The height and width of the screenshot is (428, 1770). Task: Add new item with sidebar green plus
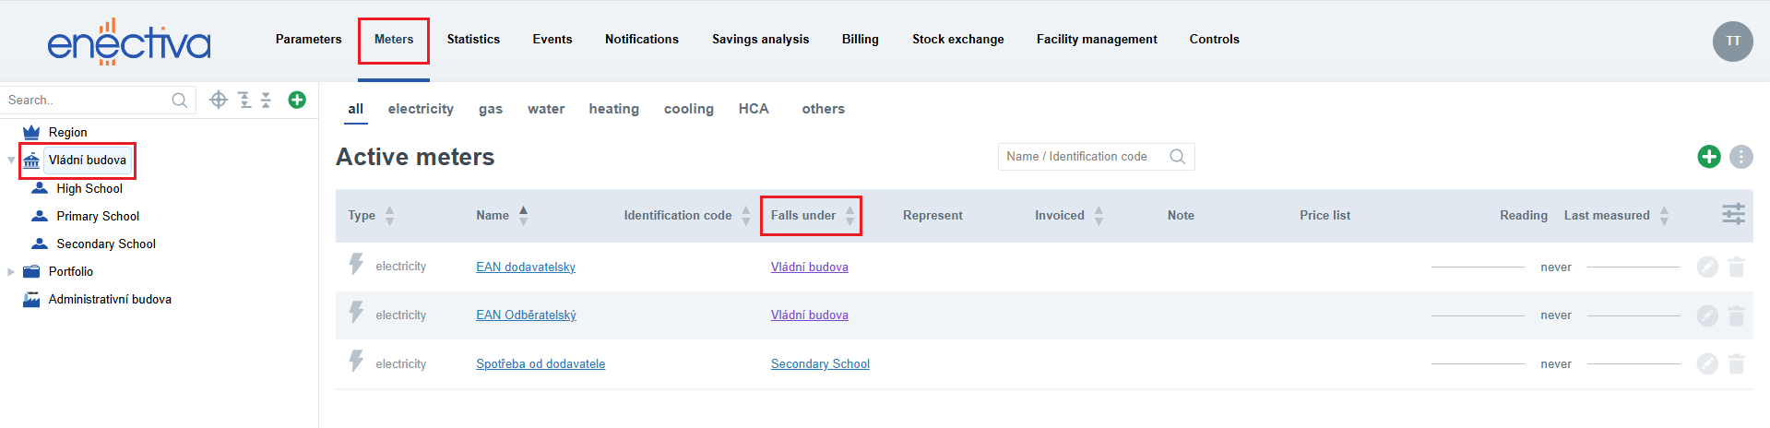point(297,100)
